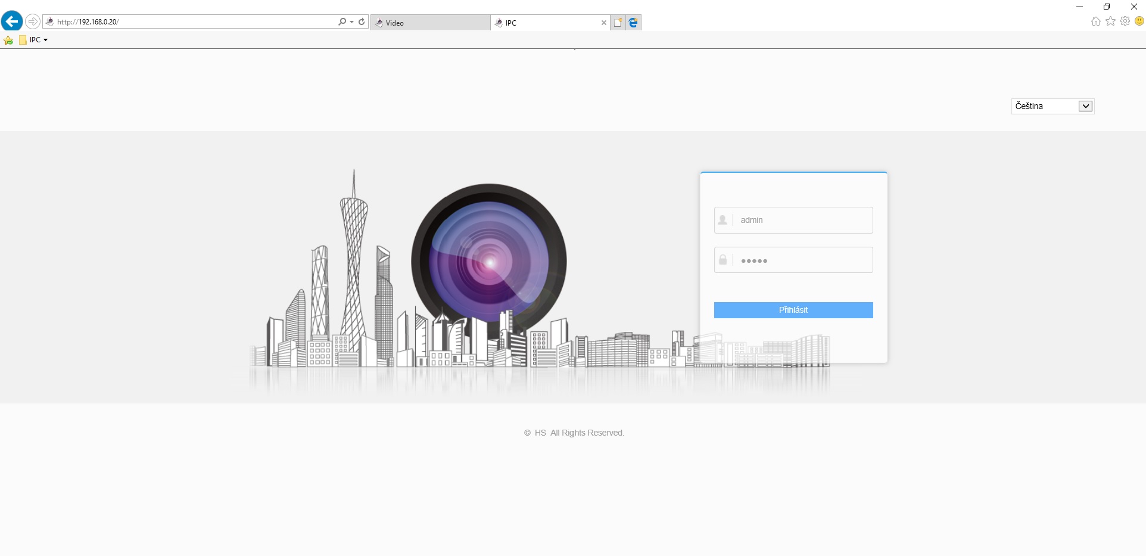The width and height of the screenshot is (1146, 556).
Task: Open the Čeština language dropdown
Action: [1052, 106]
